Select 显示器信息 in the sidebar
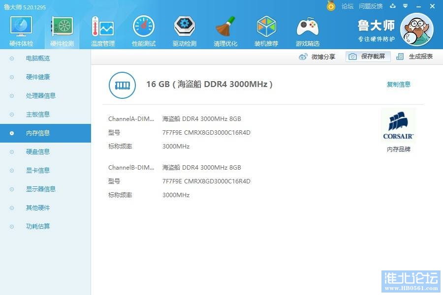443x295 pixels. click(45, 189)
